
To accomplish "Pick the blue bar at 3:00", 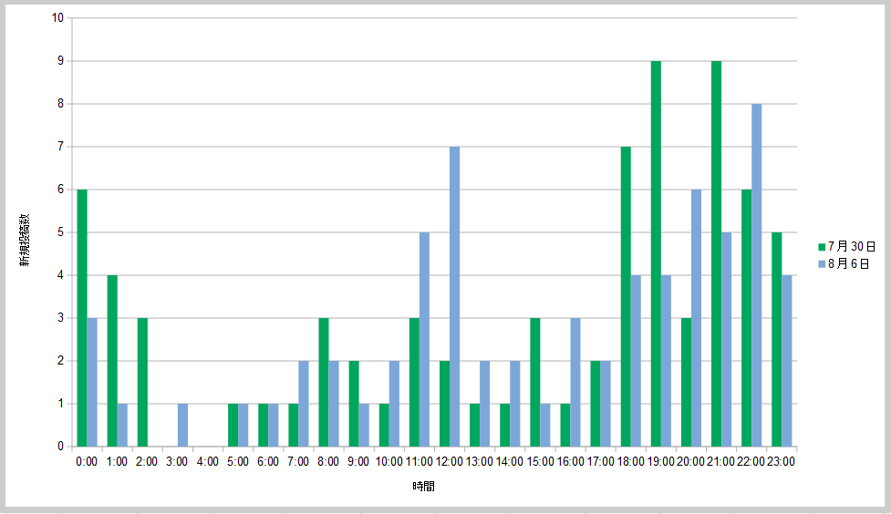I will [182, 425].
